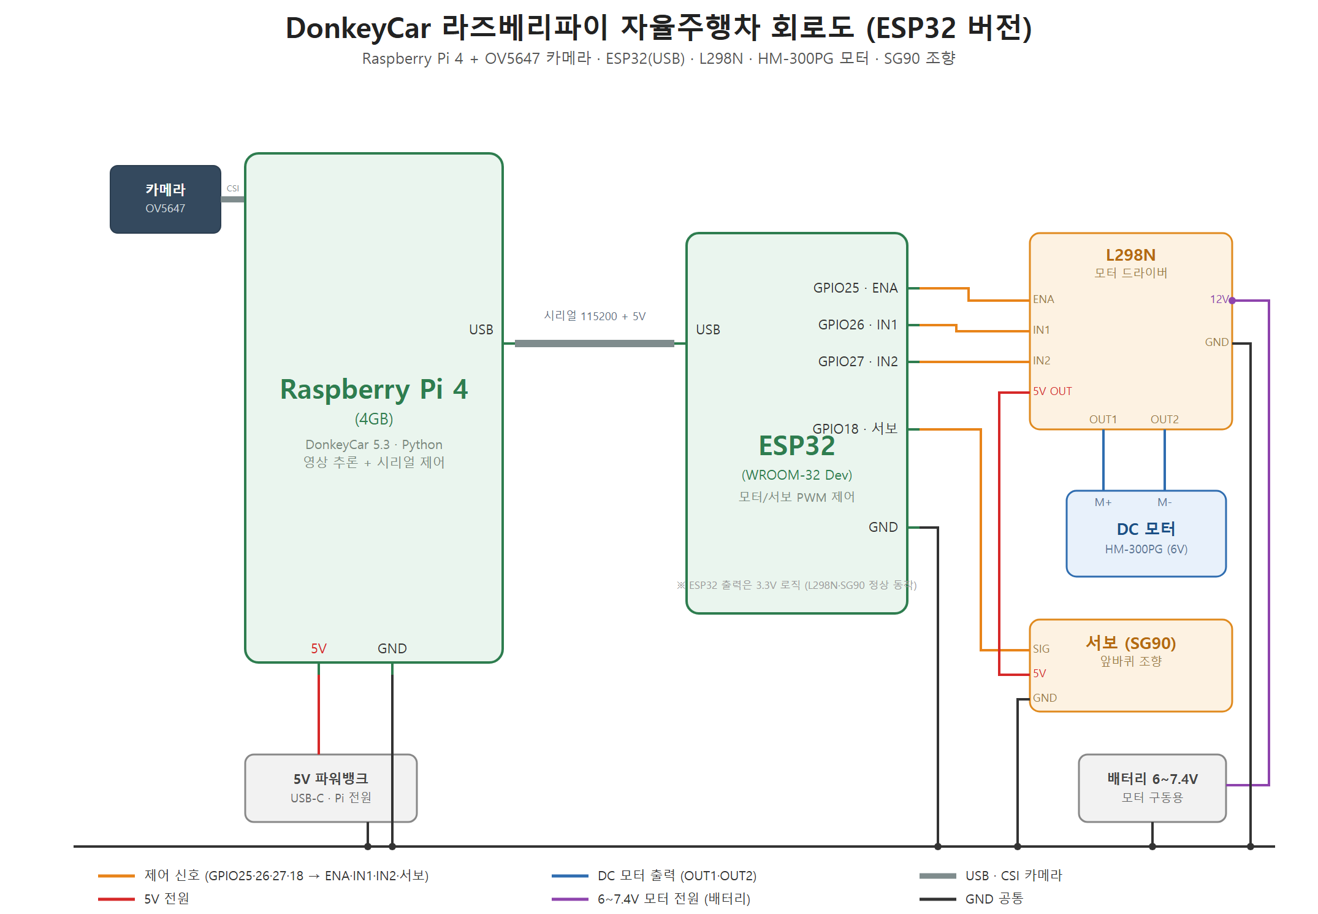Select the 카메라 OV5647 camera block
The height and width of the screenshot is (914, 1318).
[x=166, y=199]
